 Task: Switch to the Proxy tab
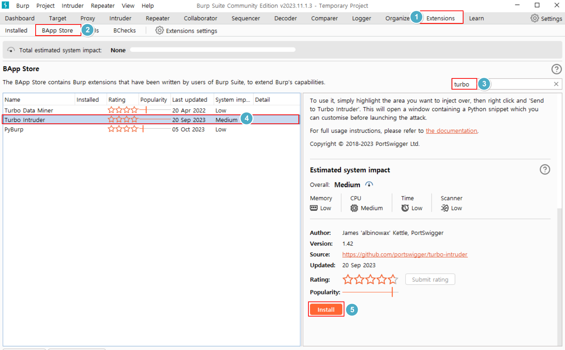87,18
